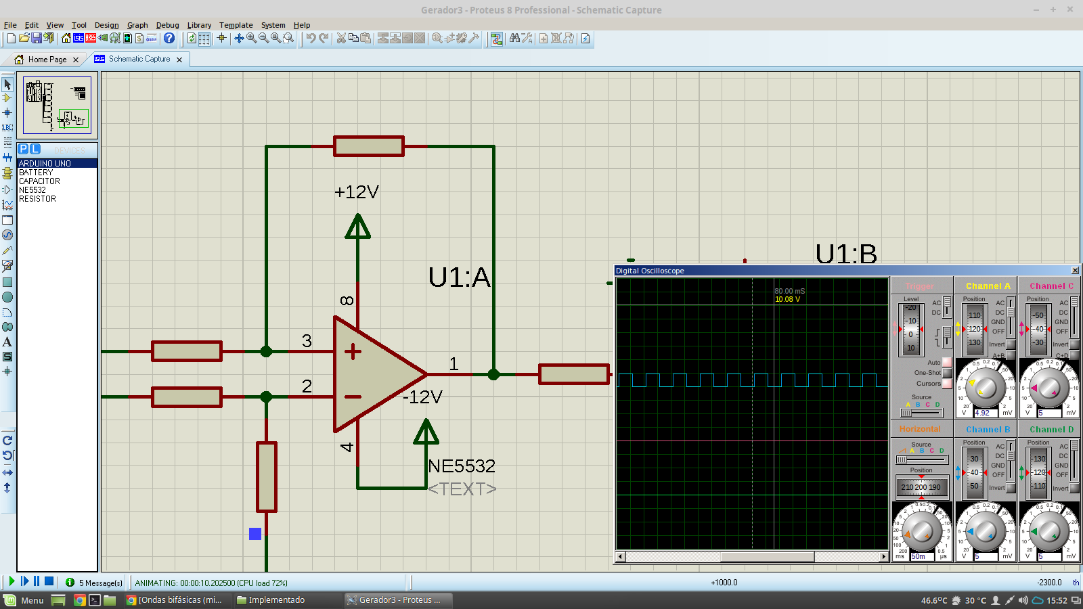The image size is (1083, 609).
Task: Click the Zoom Out magnifier icon
Action: pos(263,39)
